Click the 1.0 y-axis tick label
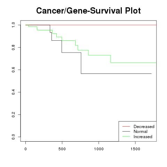The image size is (167, 167). (x=13, y=25)
